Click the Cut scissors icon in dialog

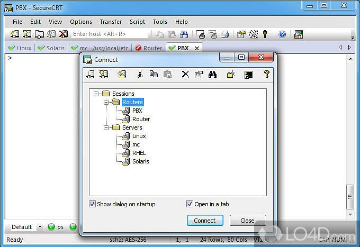click(140, 74)
